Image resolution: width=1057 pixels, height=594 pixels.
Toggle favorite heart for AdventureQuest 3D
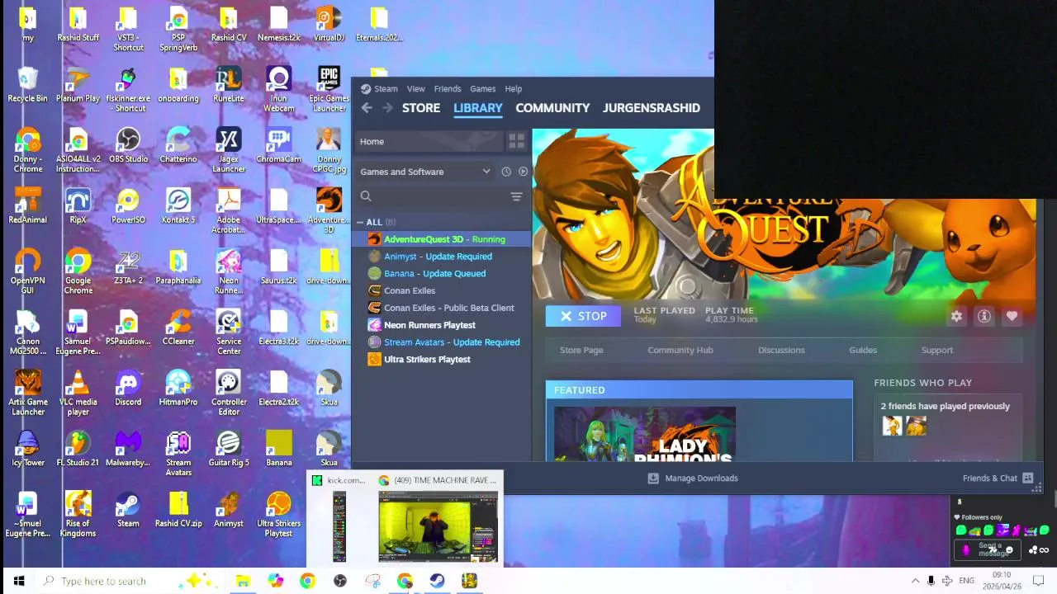pyautogui.click(x=1012, y=316)
